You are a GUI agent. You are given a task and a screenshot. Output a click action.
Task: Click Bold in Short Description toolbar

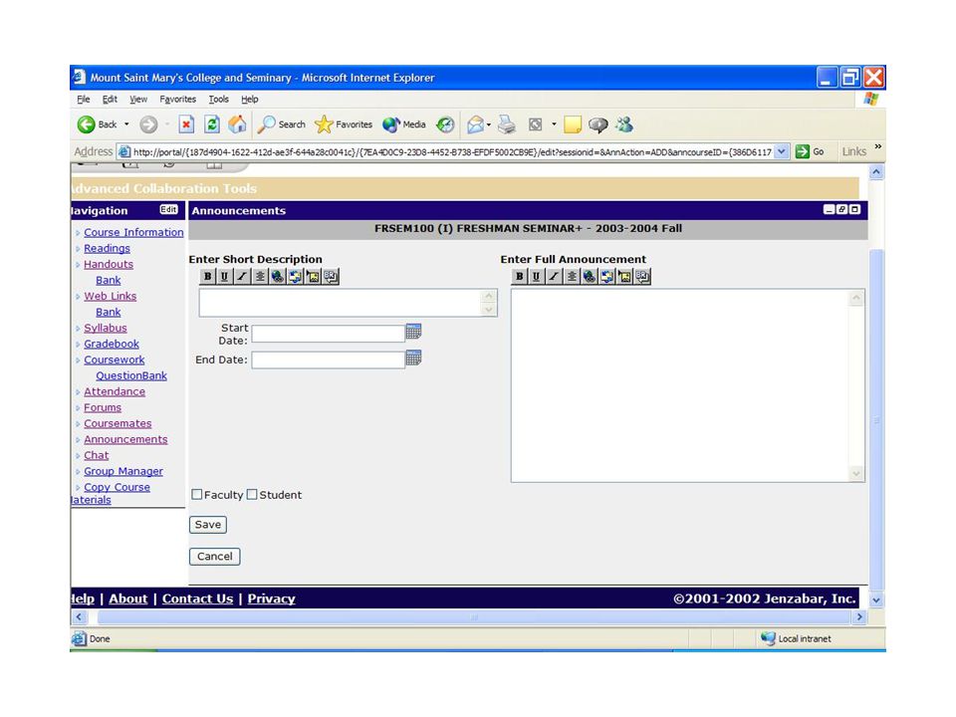208,276
